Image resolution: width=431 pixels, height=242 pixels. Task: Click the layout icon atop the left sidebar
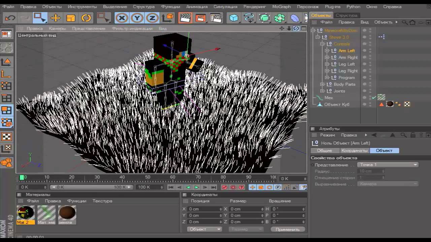(x=6, y=34)
